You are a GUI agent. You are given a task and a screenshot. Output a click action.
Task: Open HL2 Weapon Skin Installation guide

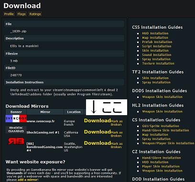(x=162, y=111)
